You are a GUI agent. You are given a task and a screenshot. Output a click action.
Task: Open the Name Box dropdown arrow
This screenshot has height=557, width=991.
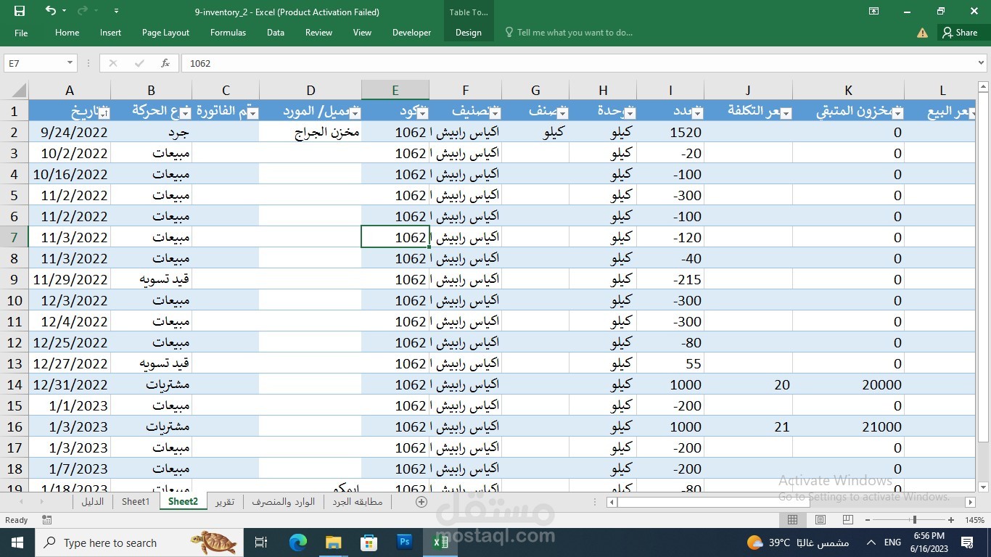click(x=68, y=63)
